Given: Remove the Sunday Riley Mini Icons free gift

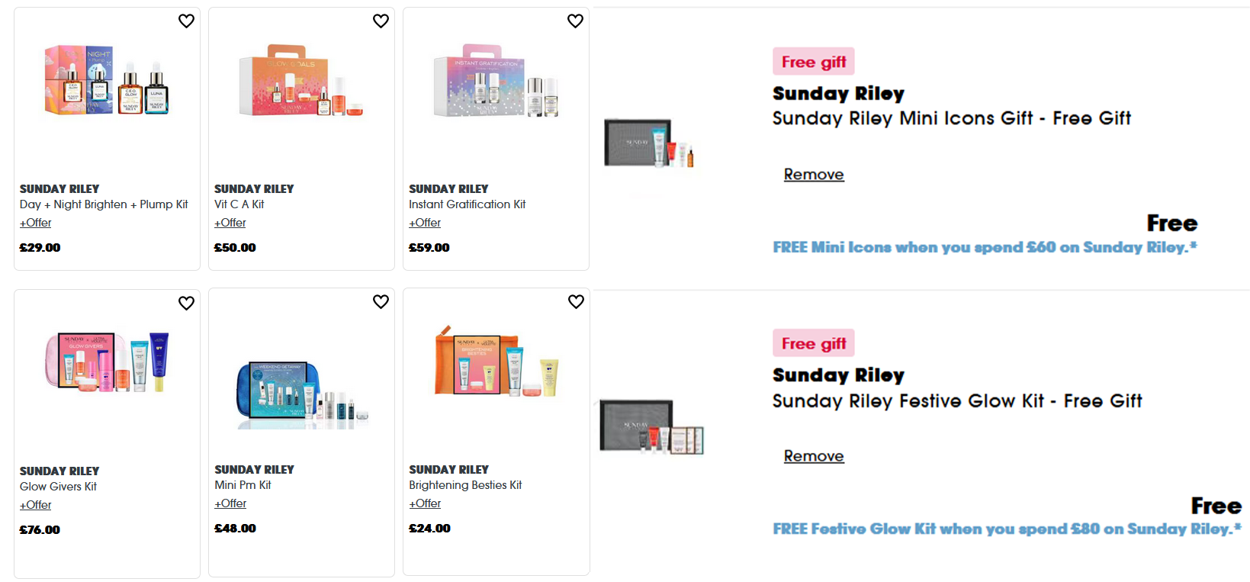Looking at the screenshot, I should pyautogui.click(x=814, y=174).
